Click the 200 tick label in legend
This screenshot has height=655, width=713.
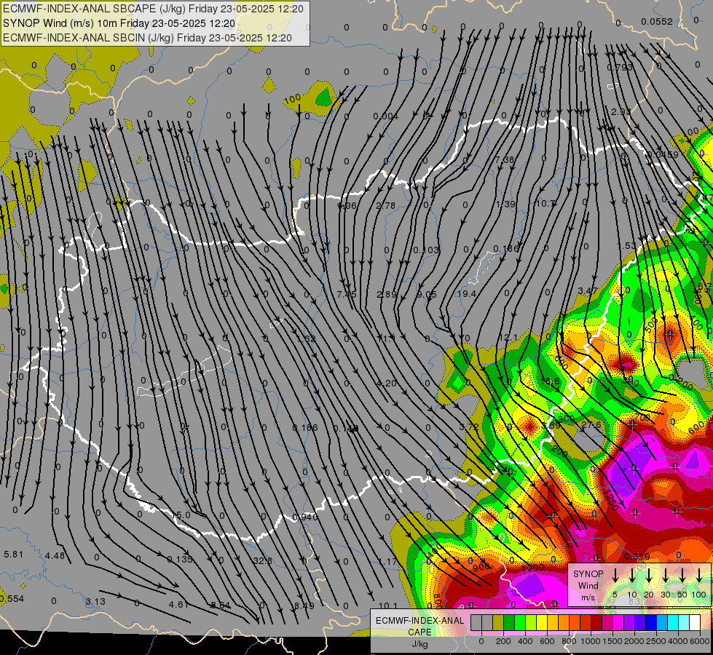pyautogui.click(x=503, y=641)
